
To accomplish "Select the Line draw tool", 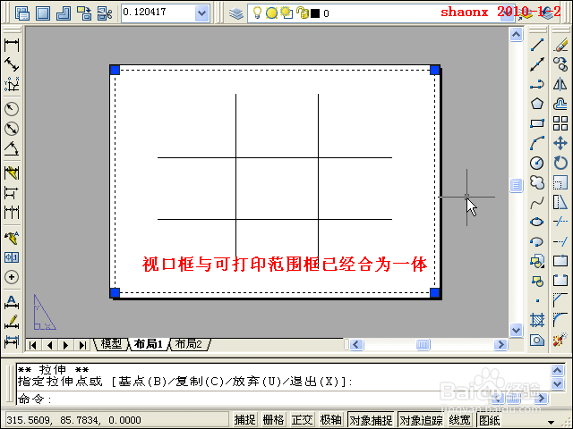I will pos(537,45).
